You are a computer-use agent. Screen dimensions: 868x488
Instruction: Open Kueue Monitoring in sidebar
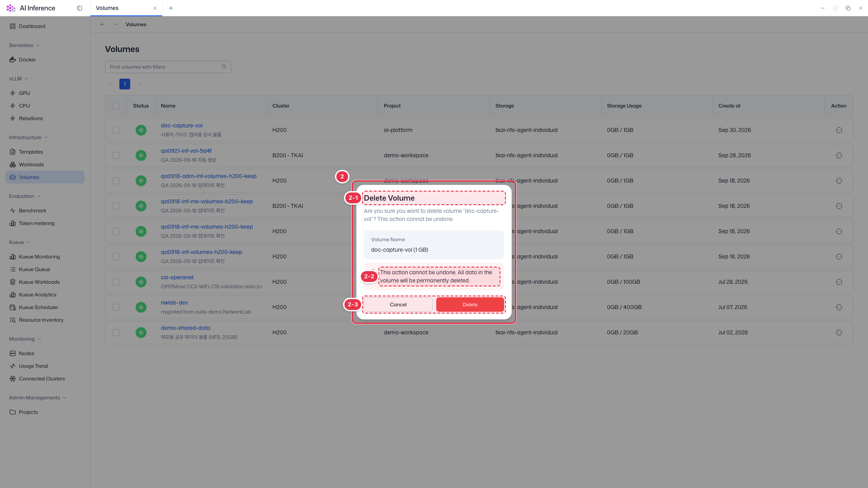(x=45, y=257)
